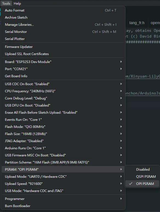Expand Core Debug Level submenu
Image resolution: width=160 pixels, height=212 pixels.
[x=63, y=98]
